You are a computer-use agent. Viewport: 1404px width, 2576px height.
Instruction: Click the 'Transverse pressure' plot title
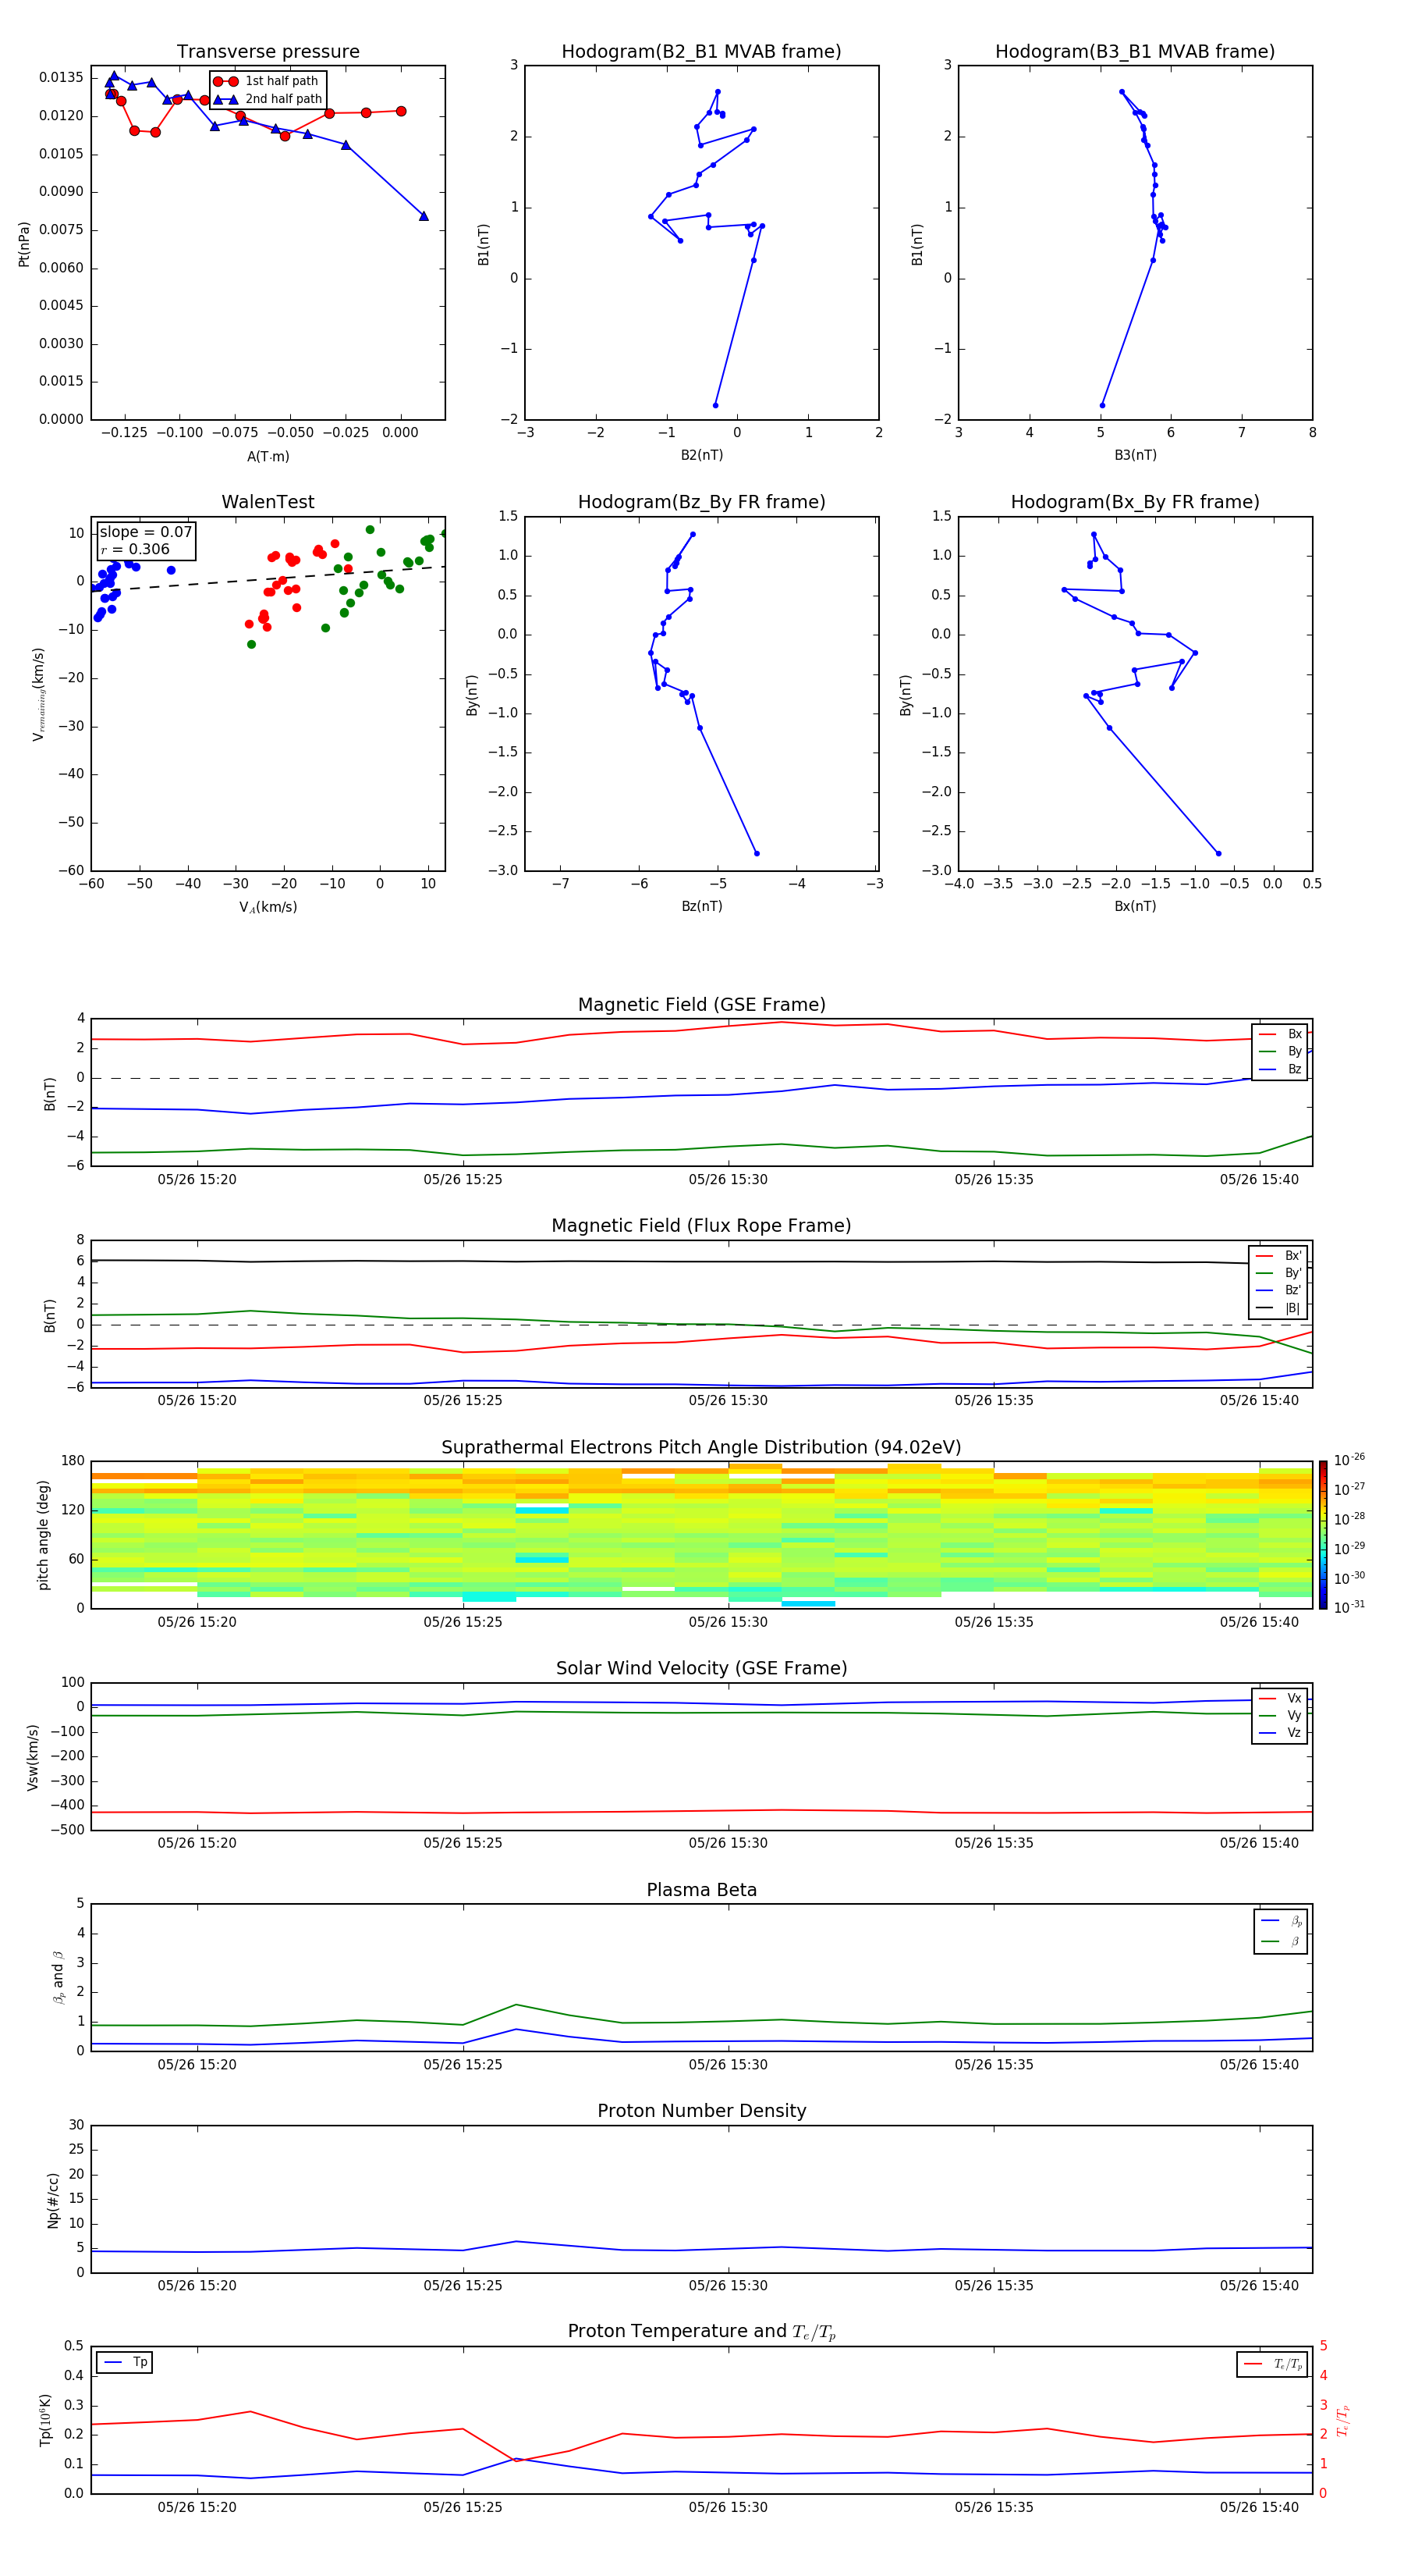(x=268, y=52)
